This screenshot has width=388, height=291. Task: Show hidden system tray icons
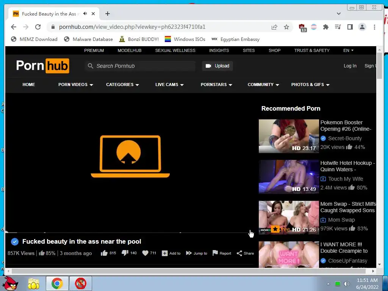[x=329, y=284]
